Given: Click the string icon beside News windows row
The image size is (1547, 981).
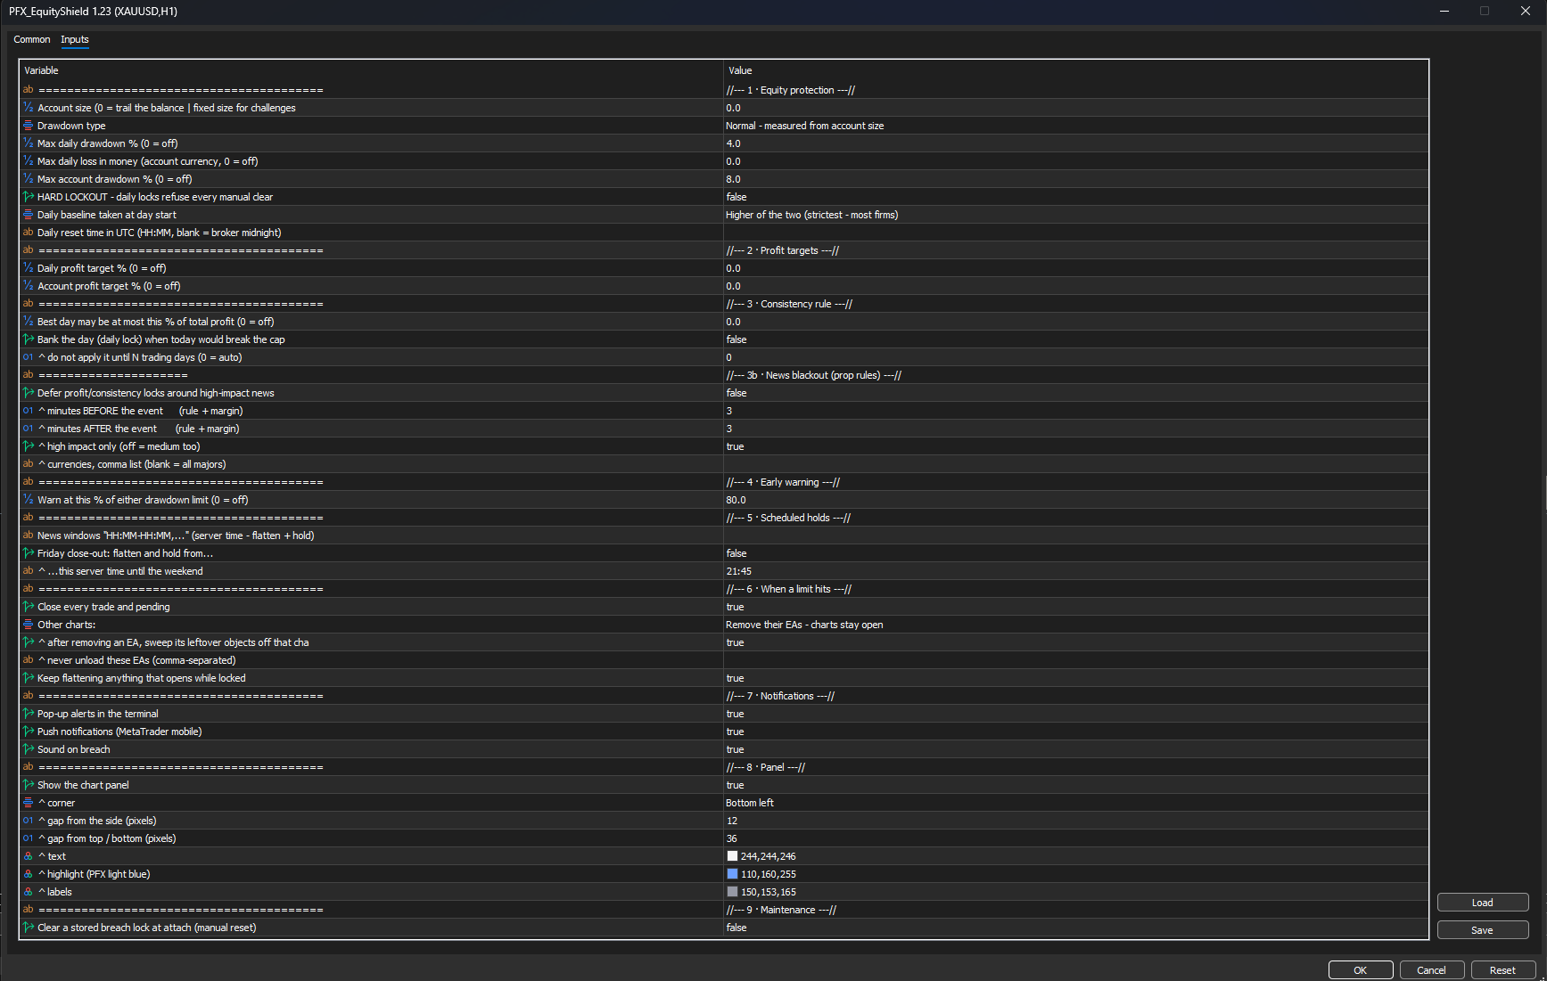Looking at the screenshot, I should click(29, 535).
